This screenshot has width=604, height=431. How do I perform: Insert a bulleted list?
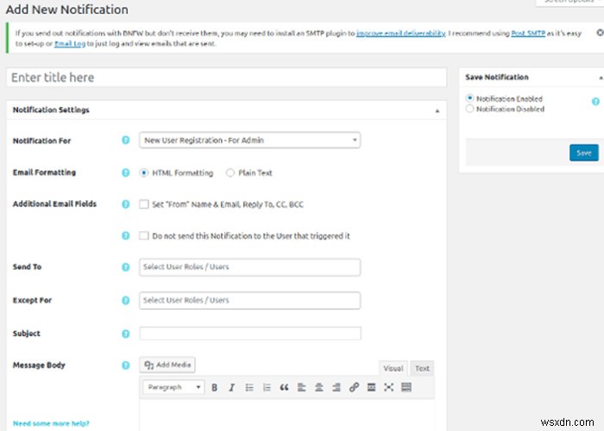tap(249, 388)
